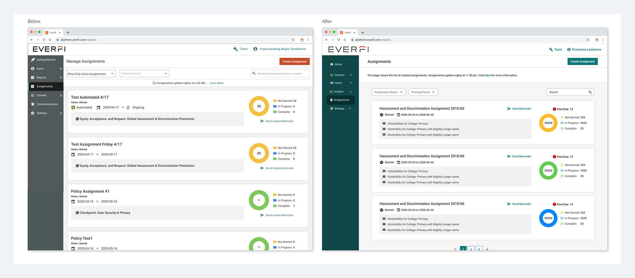The image size is (635, 278).
Task: Click the Getting Started rocket icon
Action: click(33, 60)
